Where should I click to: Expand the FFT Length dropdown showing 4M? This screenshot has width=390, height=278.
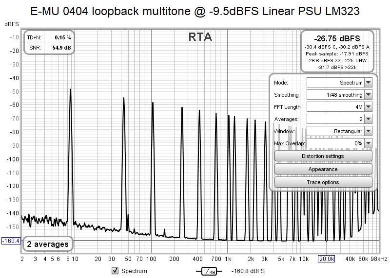(339, 107)
